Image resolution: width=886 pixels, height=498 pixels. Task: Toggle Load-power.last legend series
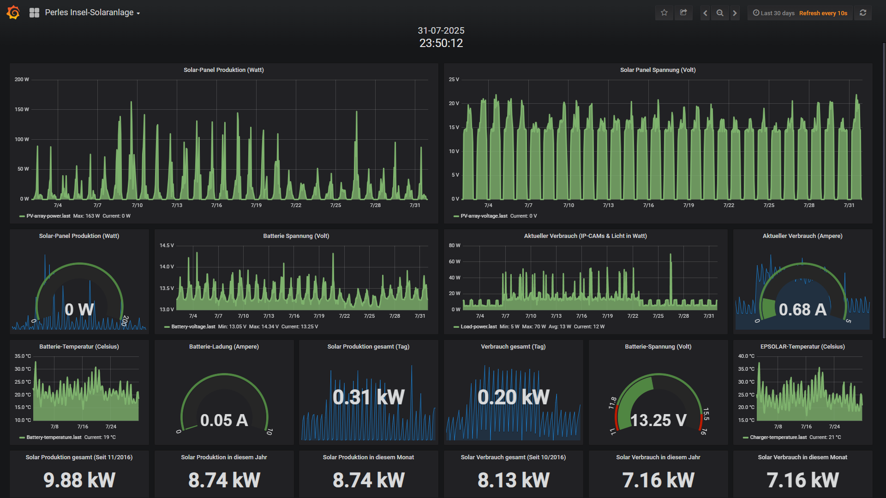(479, 326)
